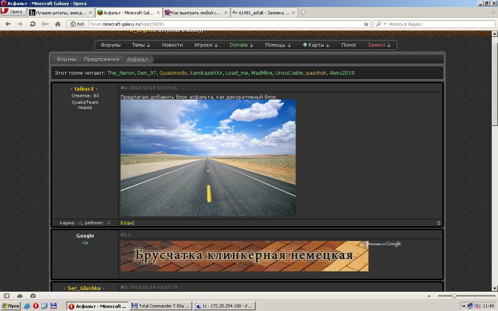Close the 'Асфальт - Minecraft Gal...' tab
Screen dimensions: 498x311
(x=158, y=12)
